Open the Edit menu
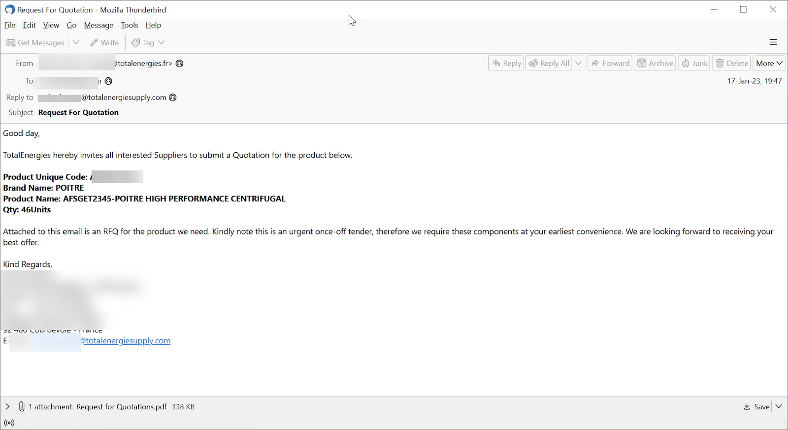 click(x=30, y=25)
